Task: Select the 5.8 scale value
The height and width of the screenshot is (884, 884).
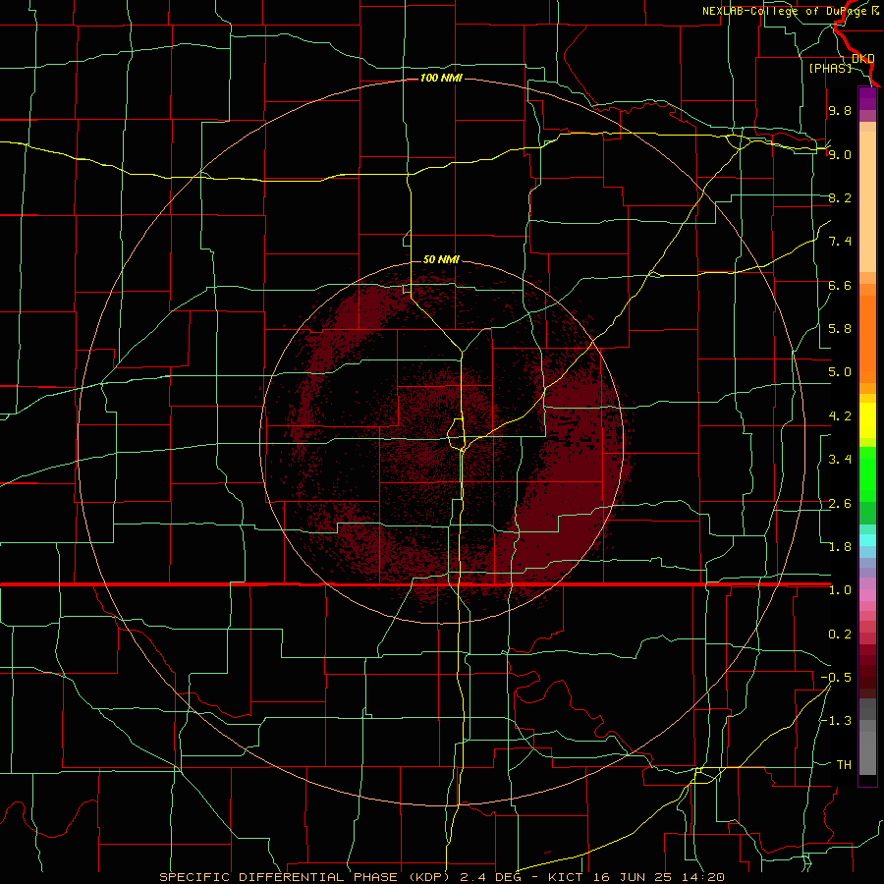Action: point(840,329)
